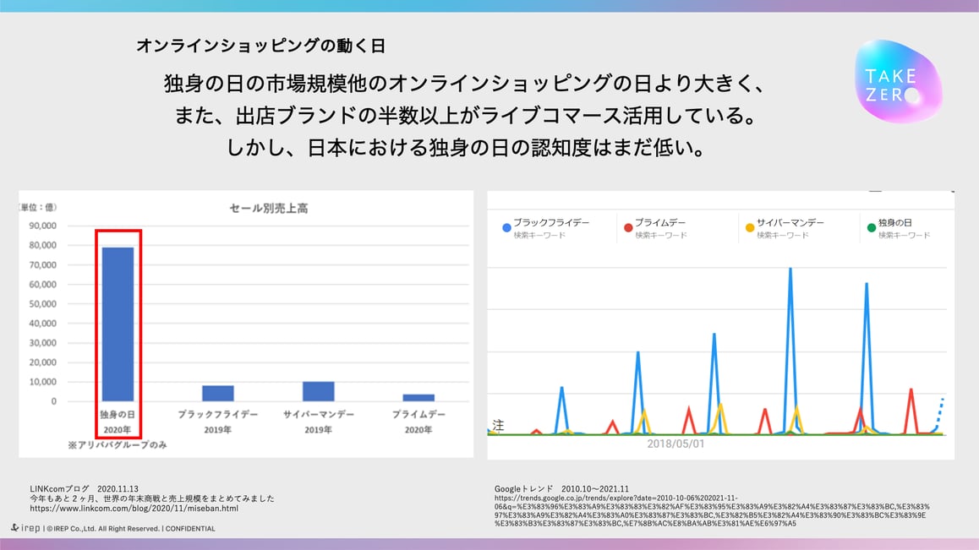Select the 独身の日 2020年 bar
The width and height of the screenshot is (979, 550).
[118, 324]
